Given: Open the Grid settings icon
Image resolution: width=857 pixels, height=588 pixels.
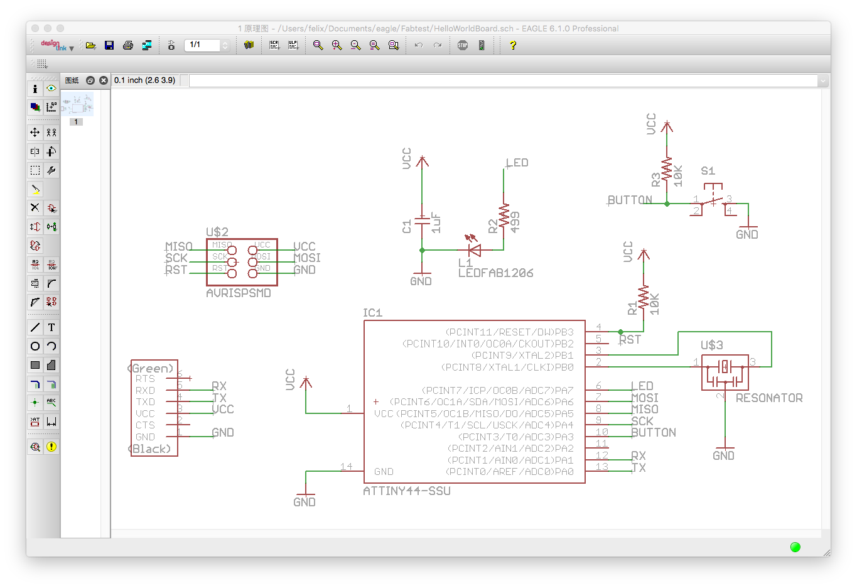Looking at the screenshot, I should point(41,63).
